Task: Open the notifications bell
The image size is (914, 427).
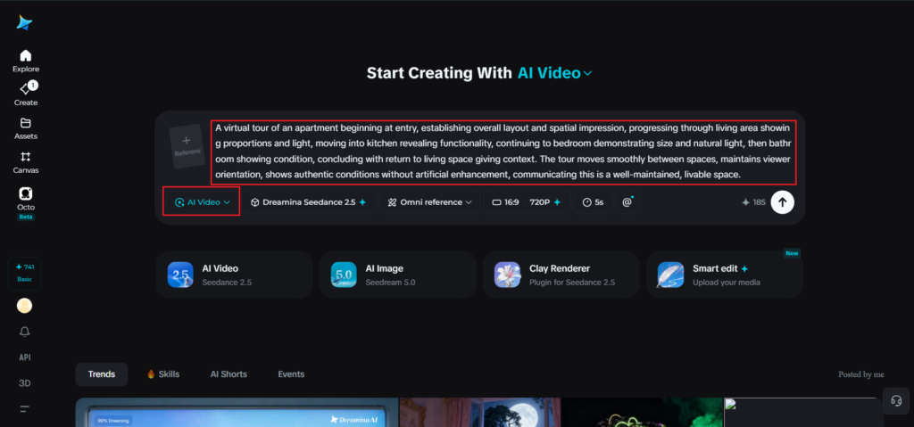Action: [x=24, y=332]
